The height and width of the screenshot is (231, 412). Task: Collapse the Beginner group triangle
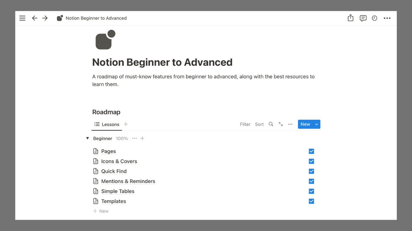[88, 138]
